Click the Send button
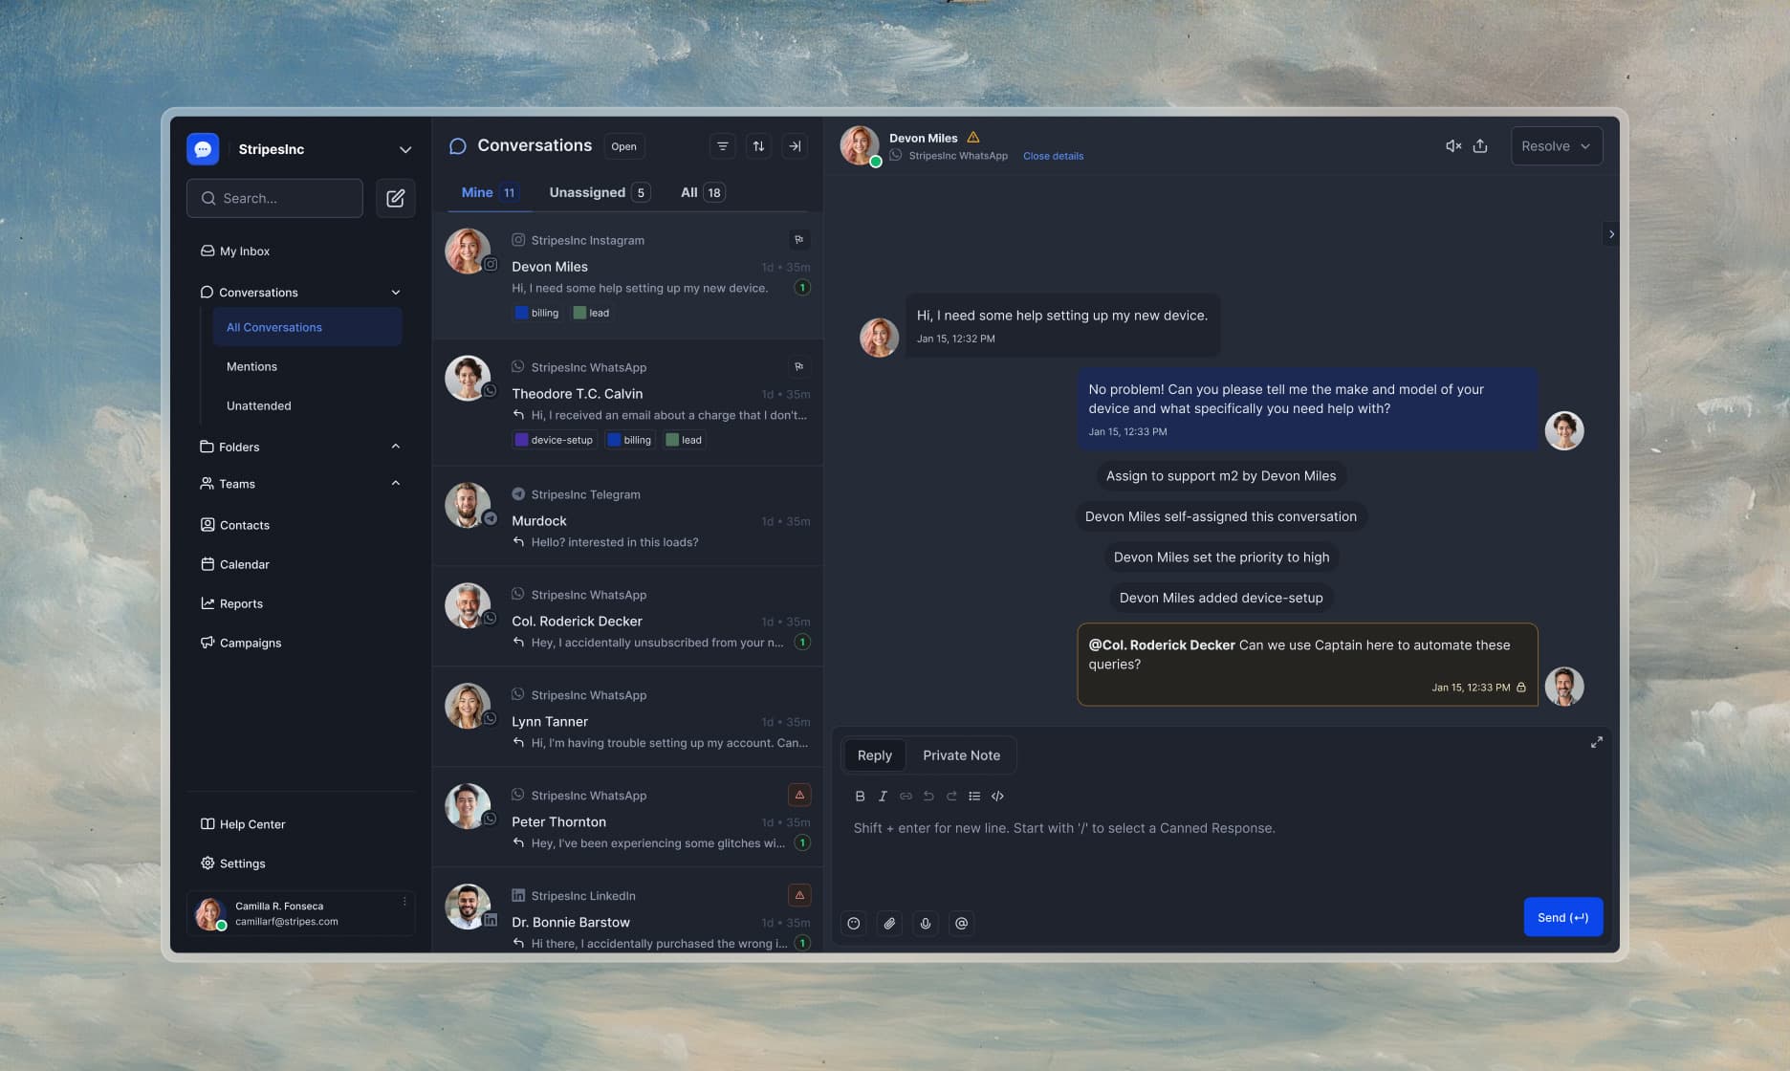This screenshot has height=1071, width=1790. click(1563, 917)
